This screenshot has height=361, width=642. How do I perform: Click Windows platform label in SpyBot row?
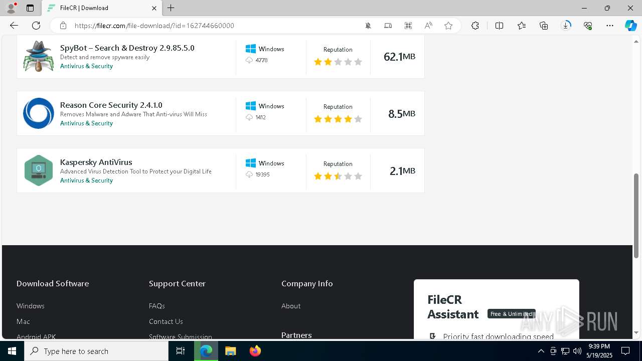pos(271,49)
